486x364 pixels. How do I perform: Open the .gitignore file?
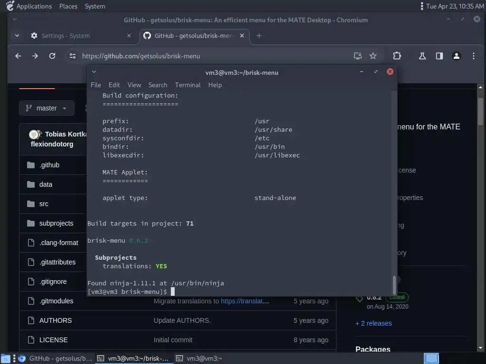(x=53, y=282)
